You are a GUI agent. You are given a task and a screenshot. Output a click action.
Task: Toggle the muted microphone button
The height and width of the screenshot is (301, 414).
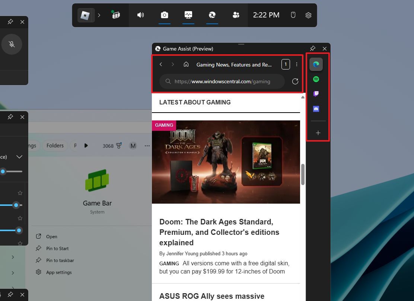(12, 44)
